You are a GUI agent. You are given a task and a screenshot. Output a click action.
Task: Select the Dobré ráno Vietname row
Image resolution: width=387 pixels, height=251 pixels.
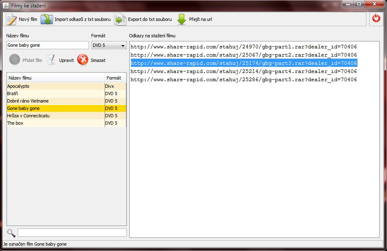(66, 101)
